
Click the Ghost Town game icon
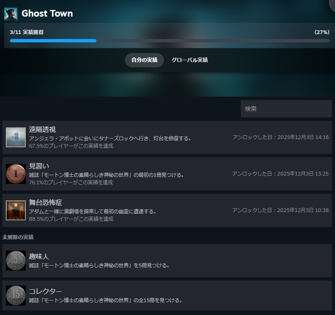click(11, 14)
